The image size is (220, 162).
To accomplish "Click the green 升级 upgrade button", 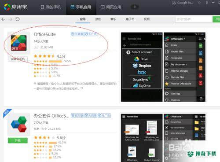I will pyautogui.click(x=18, y=140).
